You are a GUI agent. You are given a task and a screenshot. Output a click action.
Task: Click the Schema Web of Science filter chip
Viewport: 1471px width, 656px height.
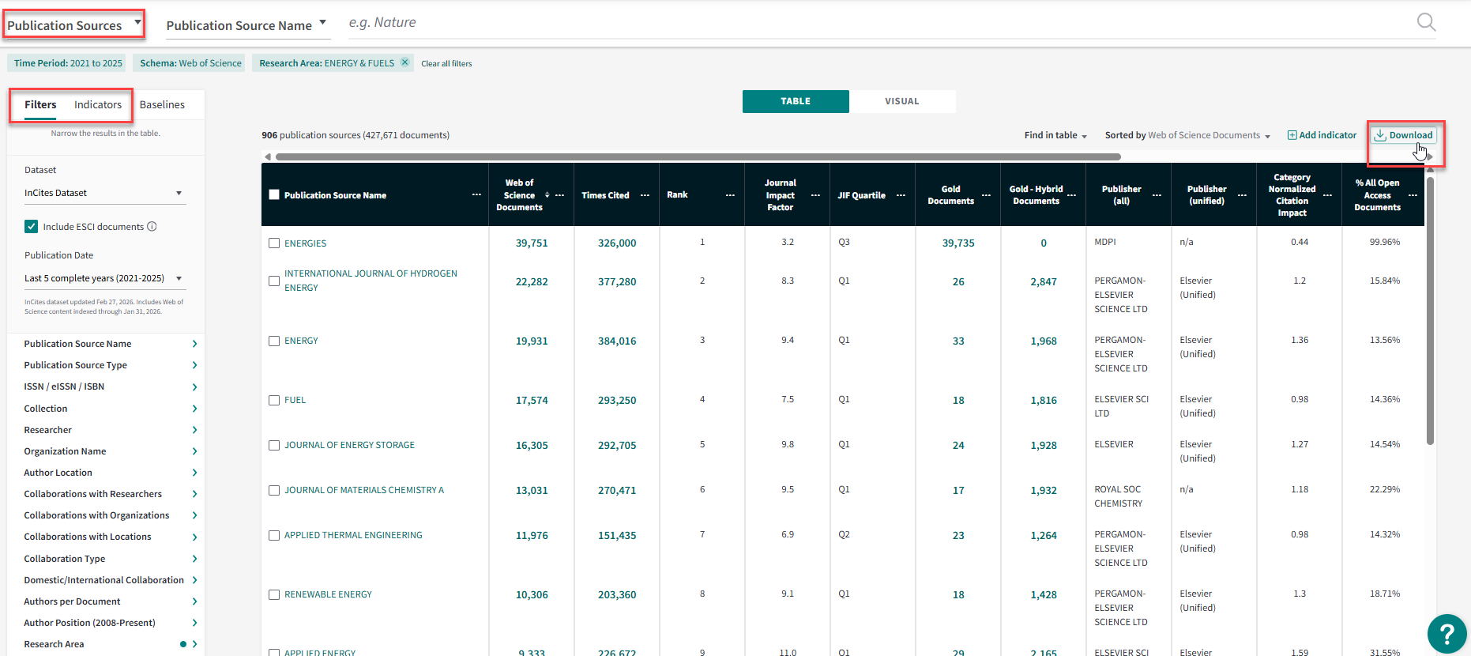(x=190, y=63)
